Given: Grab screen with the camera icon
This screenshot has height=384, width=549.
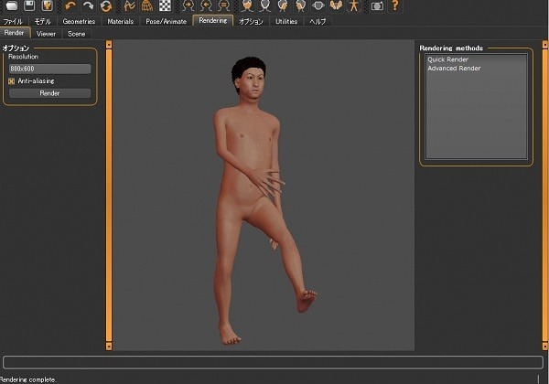Looking at the screenshot, I should coord(377,5).
